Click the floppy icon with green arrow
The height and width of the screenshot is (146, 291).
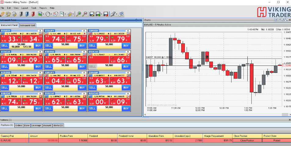pos(98,14)
